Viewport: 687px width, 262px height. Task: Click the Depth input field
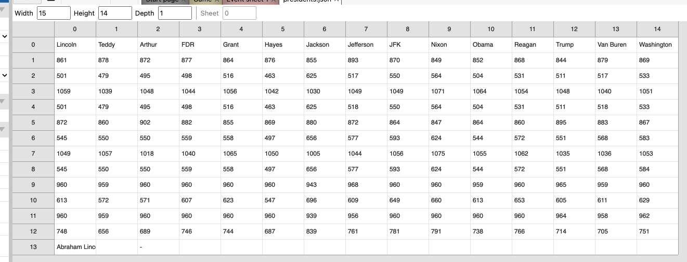(175, 13)
